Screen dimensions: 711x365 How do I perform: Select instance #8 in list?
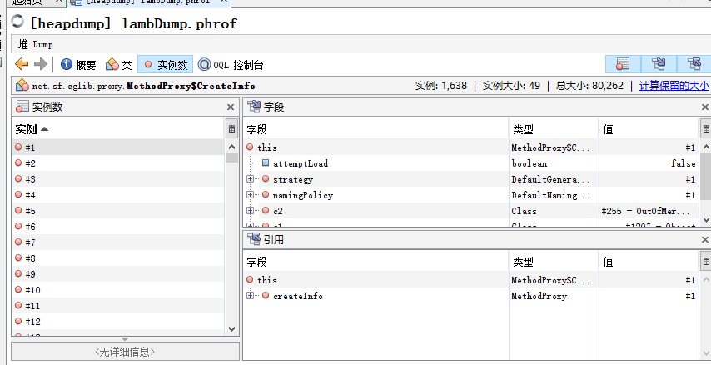(x=118, y=258)
